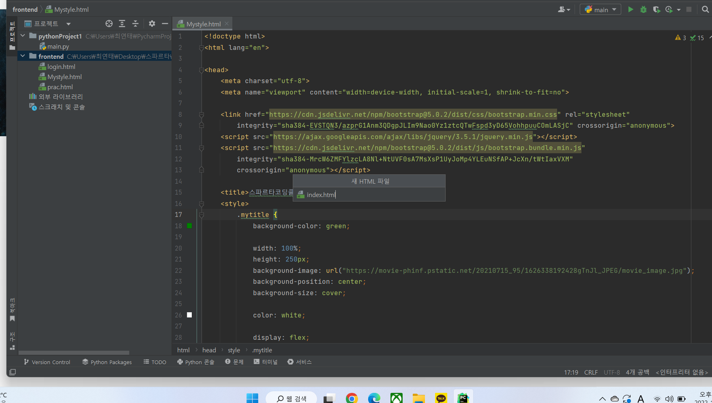Open the bookmarks stripe button

(x=12, y=309)
